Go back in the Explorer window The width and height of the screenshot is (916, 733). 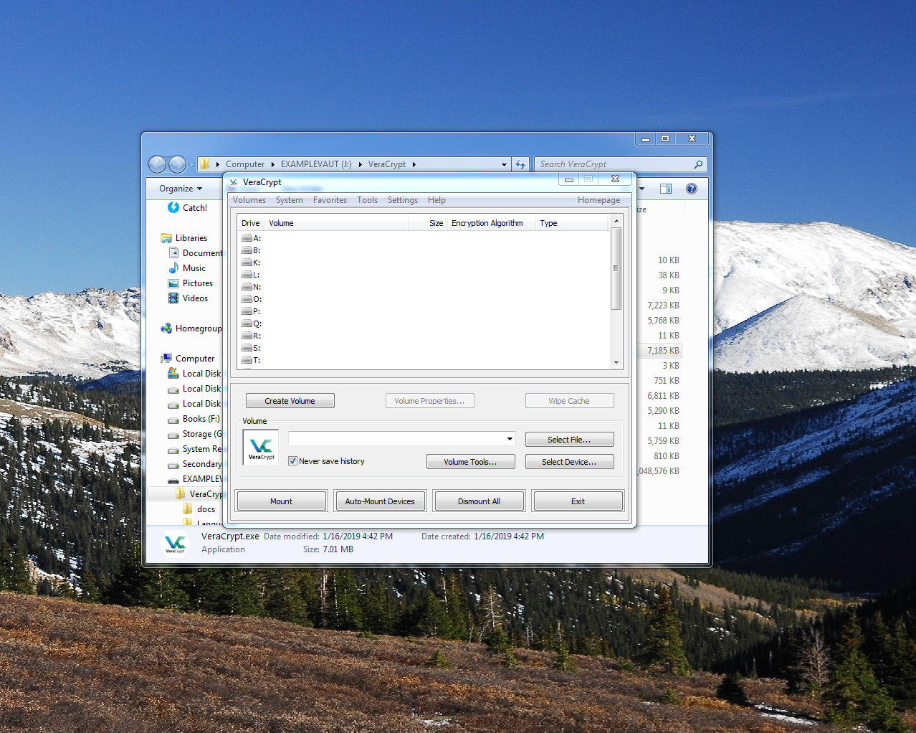(157, 164)
